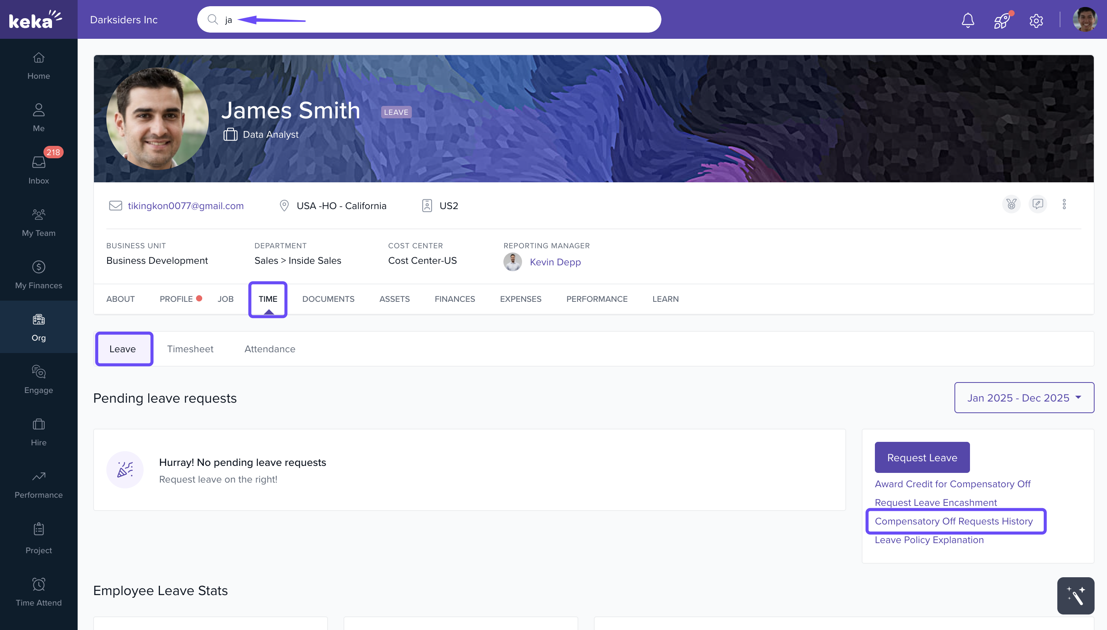
Task: Open Engage section in sidebar
Action: [38, 379]
